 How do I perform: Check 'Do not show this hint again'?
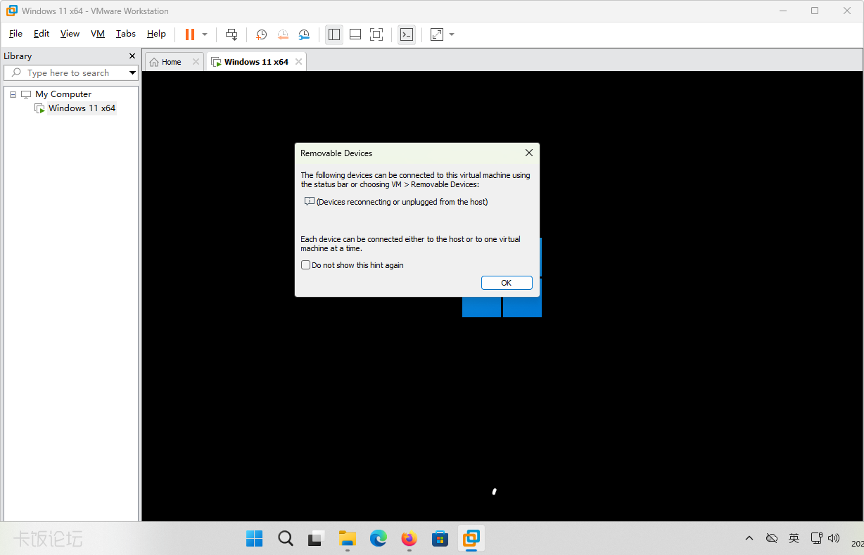pos(305,265)
